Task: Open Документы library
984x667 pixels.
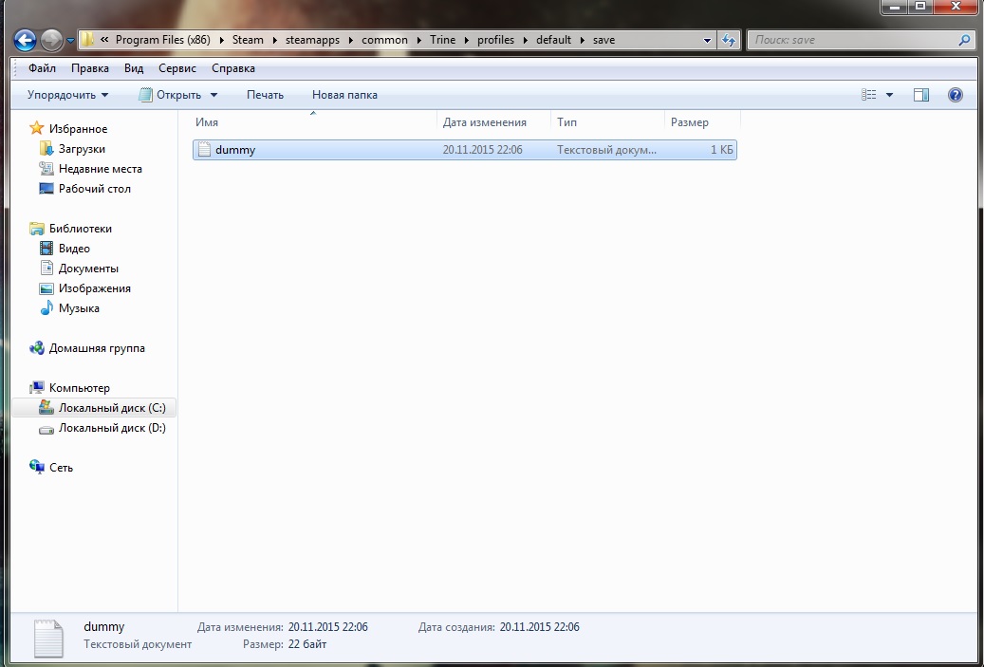Action: point(88,269)
